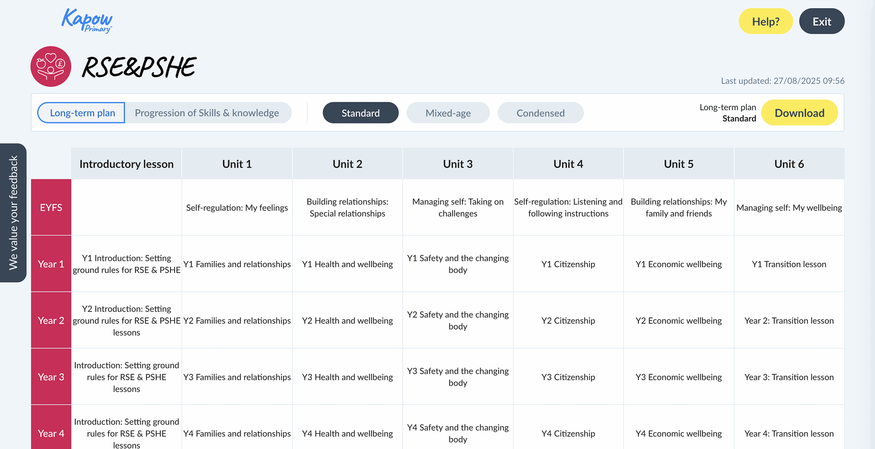
Task: Open Year 2: Transition lesson cell
Action: [789, 321]
